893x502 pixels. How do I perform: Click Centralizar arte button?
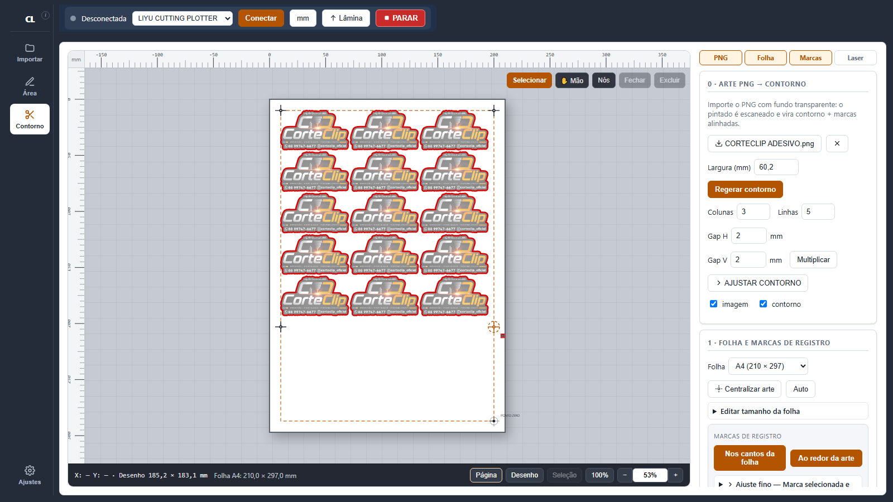tap(745, 389)
